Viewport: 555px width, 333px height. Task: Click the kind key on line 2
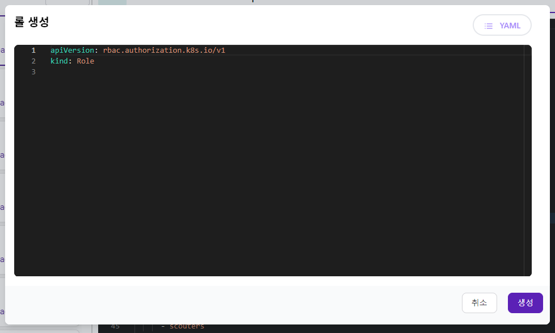(59, 61)
